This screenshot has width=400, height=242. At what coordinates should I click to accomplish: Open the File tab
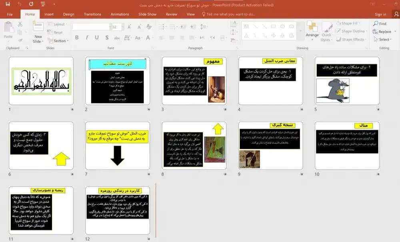[x=10, y=14]
